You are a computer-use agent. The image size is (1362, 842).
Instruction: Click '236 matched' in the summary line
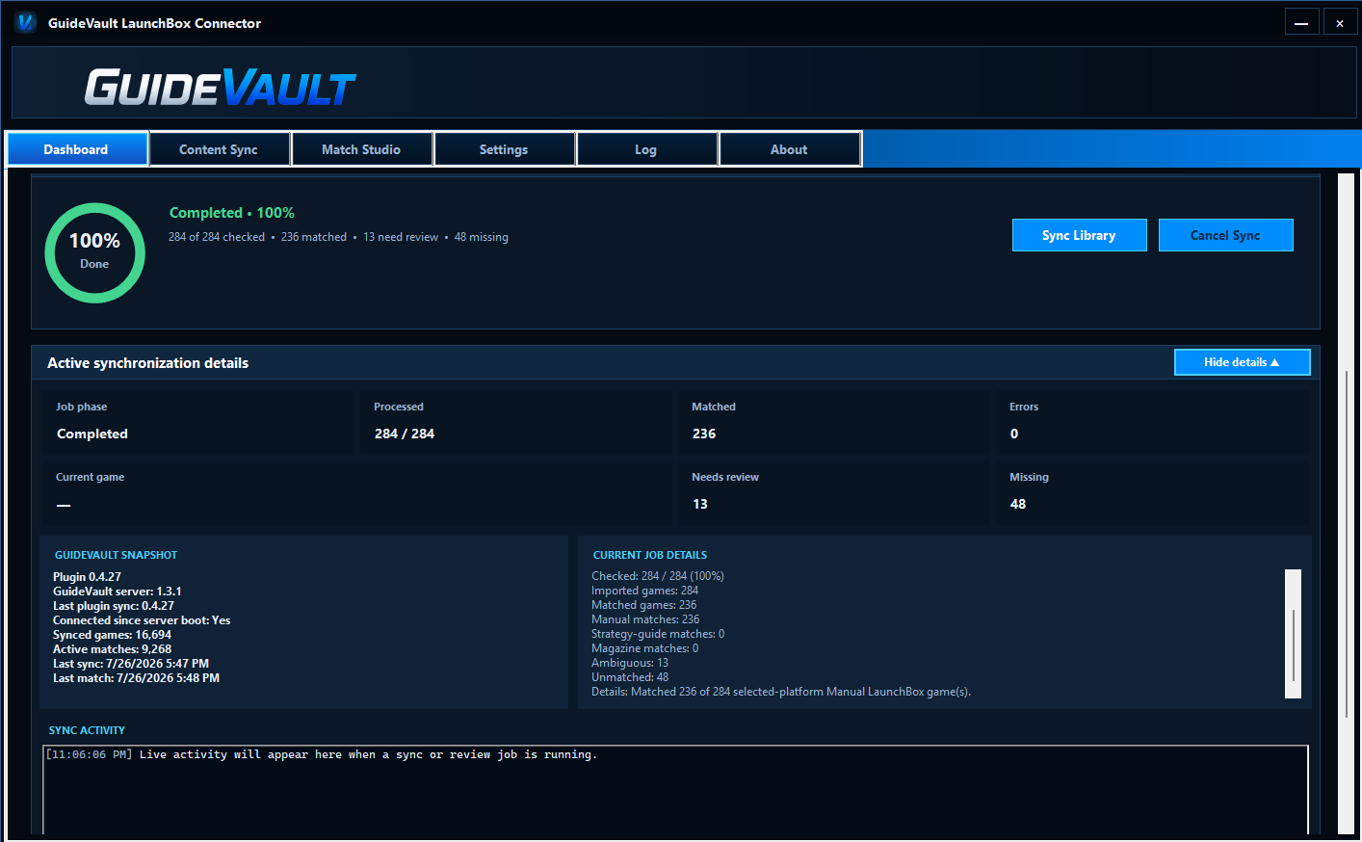[314, 237]
